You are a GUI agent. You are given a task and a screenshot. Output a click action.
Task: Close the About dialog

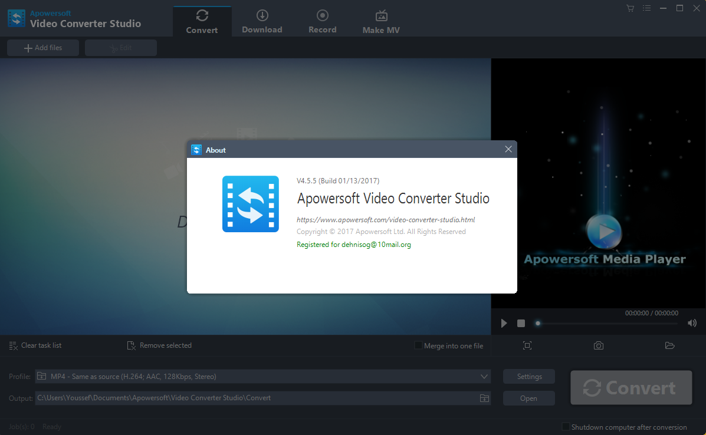tap(508, 149)
